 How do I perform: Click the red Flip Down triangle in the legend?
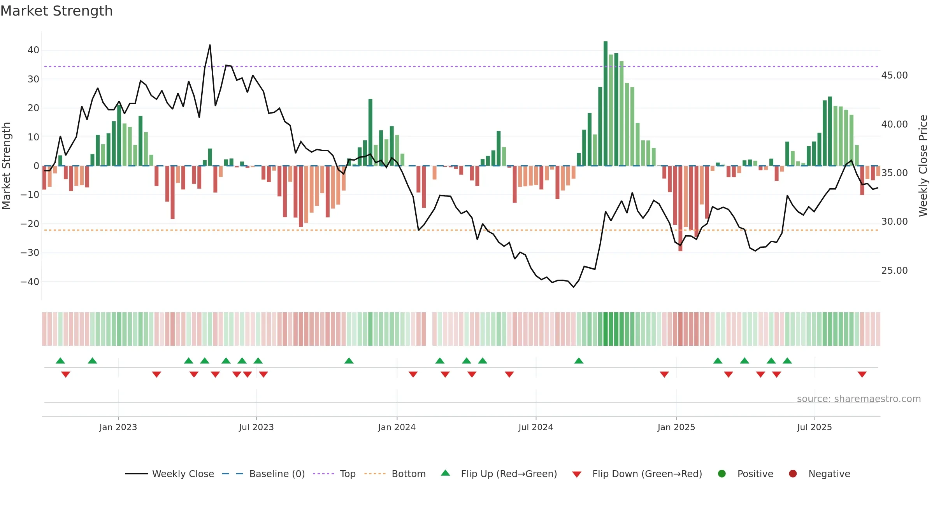pos(577,474)
